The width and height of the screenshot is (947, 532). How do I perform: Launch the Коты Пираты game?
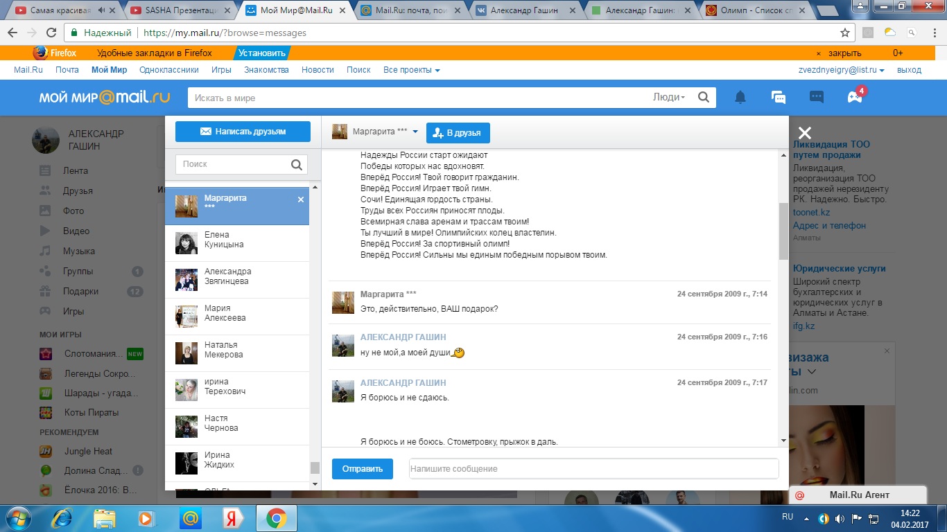tap(91, 412)
